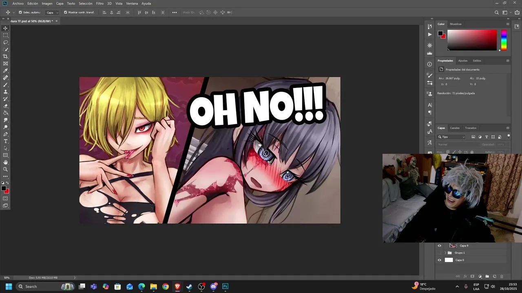Image resolution: width=522 pixels, height=293 pixels.
Task: Click the hue slider in Color panel
Action: [504, 40]
